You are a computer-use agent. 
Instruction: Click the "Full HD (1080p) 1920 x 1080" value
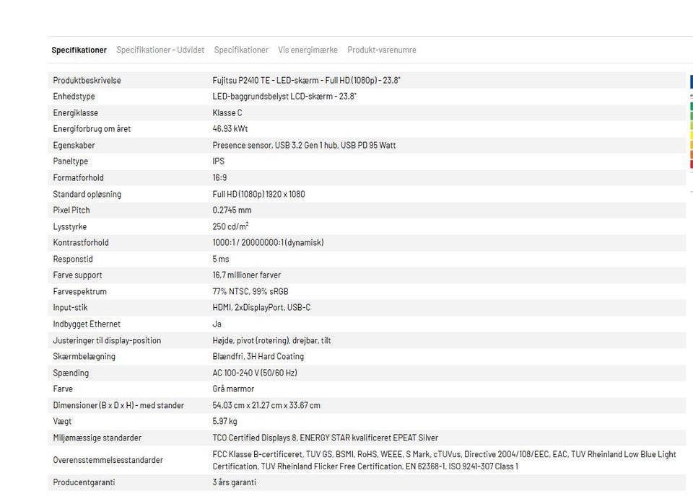tap(258, 194)
